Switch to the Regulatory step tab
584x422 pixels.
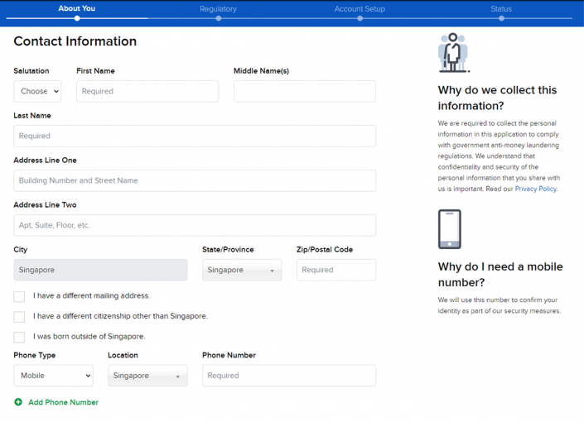pyautogui.click(x=218, y=9)
